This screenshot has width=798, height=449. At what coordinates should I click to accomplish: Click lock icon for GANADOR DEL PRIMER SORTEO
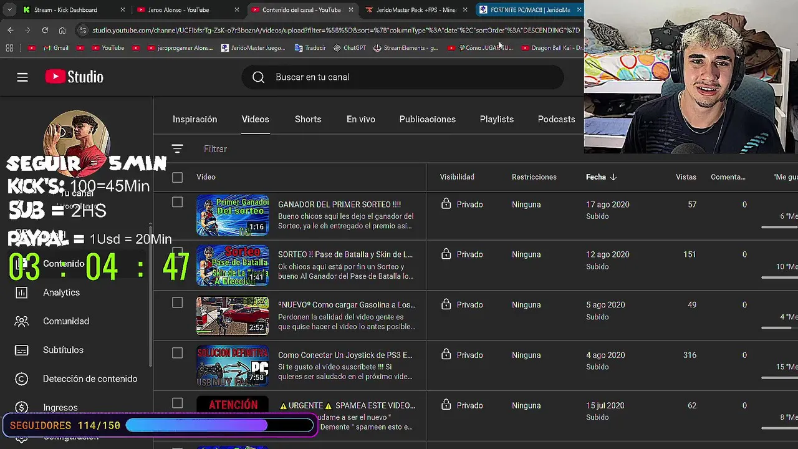point(446,204)
